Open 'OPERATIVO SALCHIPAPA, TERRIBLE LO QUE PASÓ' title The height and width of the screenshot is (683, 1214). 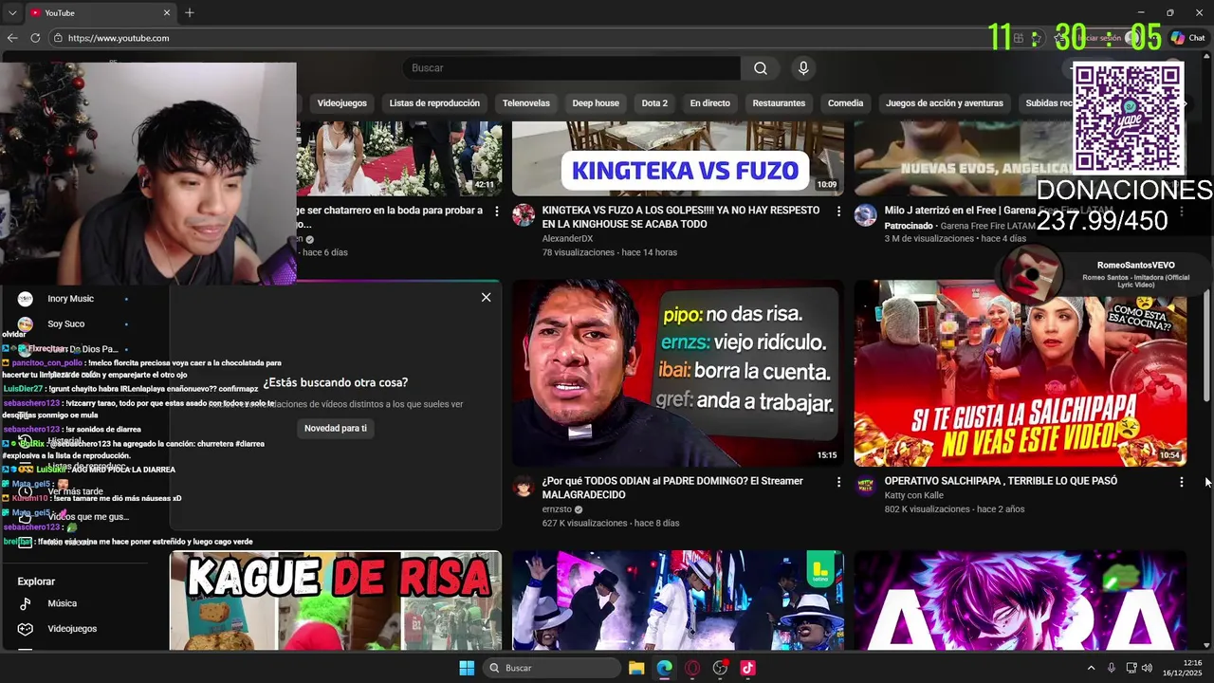[1001, 481]
